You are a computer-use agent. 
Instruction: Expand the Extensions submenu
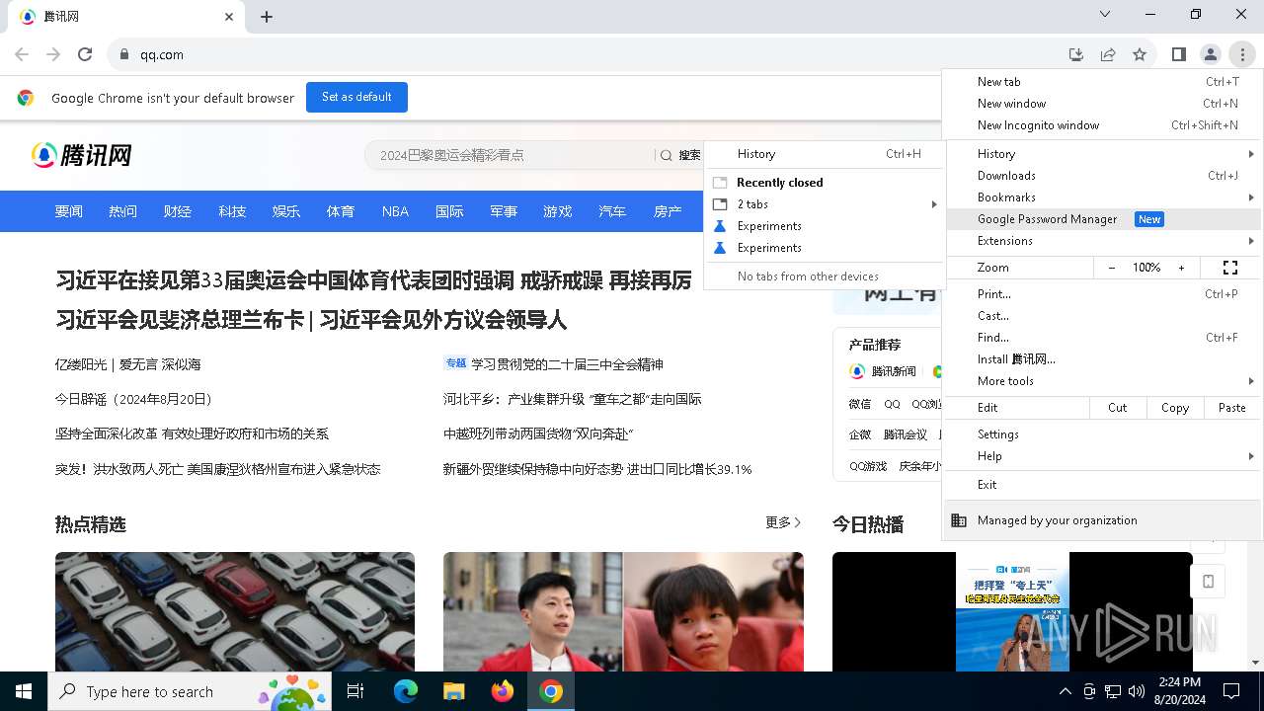pos(1103,241)
